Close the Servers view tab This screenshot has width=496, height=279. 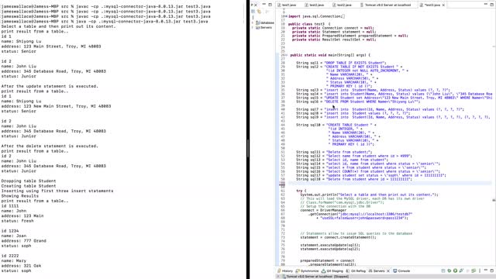point(388,271)
